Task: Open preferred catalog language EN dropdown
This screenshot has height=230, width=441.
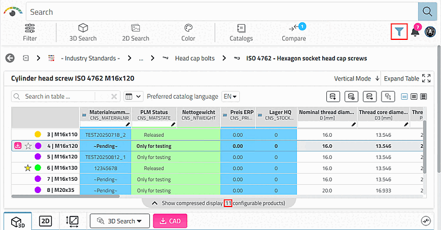Action: (230, 96)
